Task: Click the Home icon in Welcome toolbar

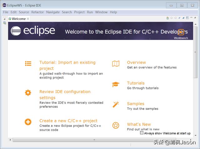Action: click(167, 18)
